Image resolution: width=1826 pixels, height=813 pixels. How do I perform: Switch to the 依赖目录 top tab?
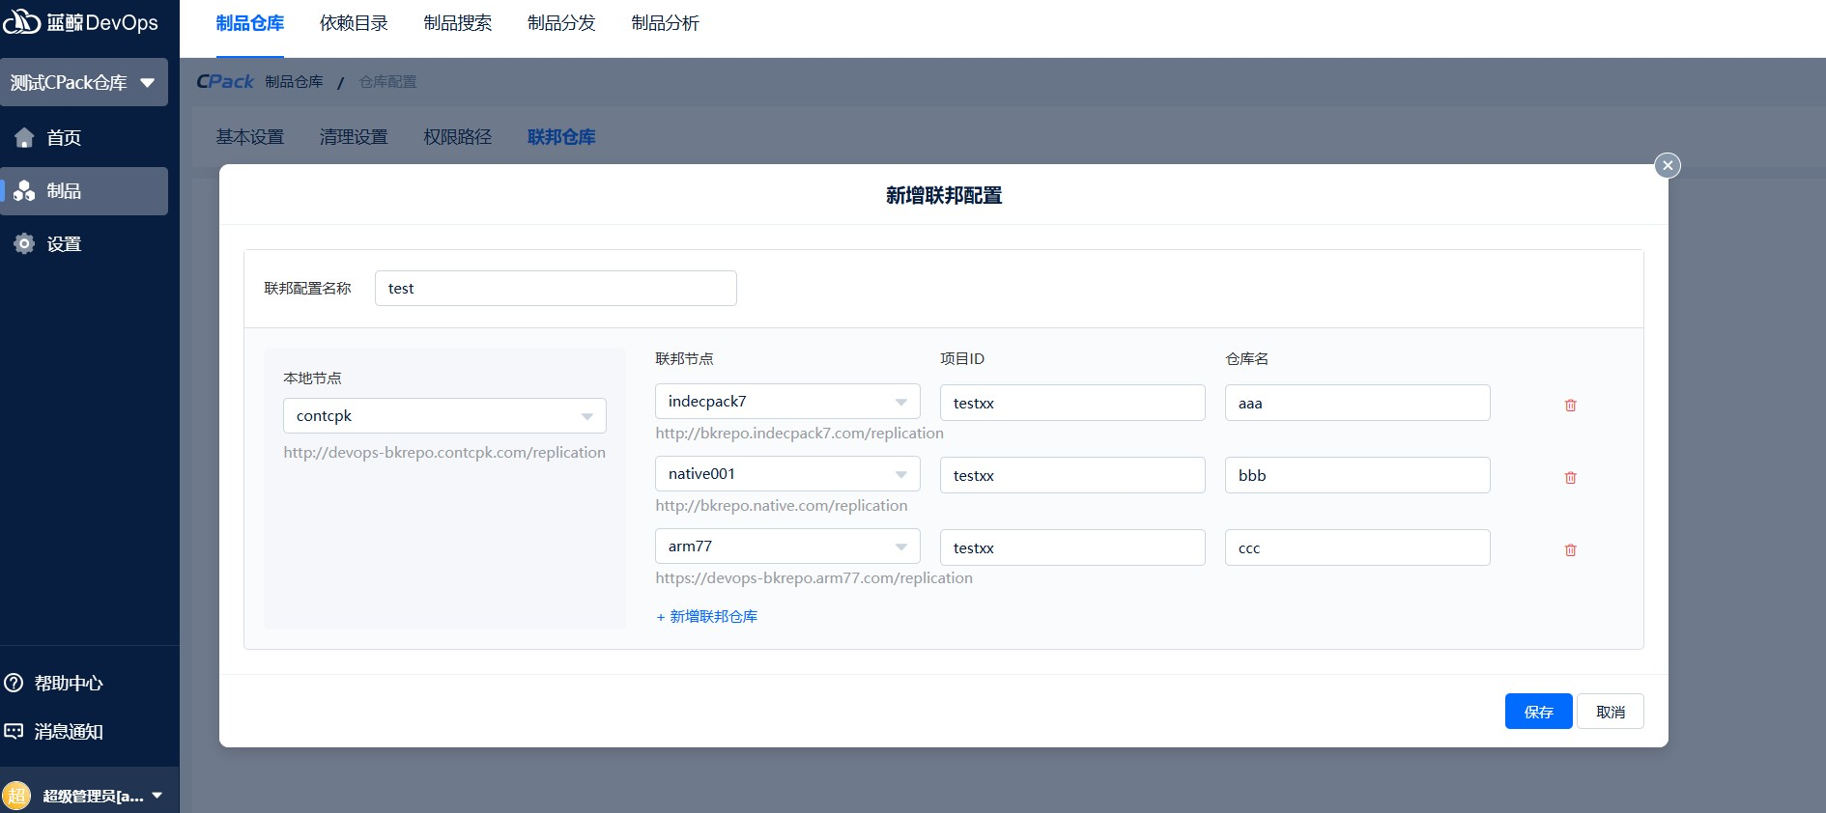354,23
